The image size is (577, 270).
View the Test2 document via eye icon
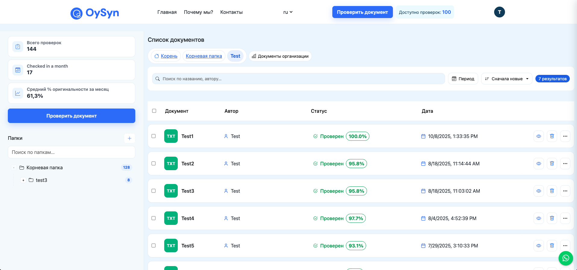(538, 164)
